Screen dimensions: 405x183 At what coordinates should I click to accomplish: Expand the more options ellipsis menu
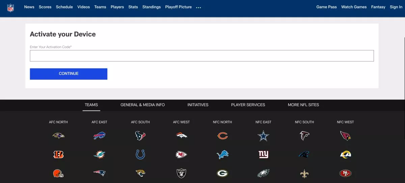(198, 7)
